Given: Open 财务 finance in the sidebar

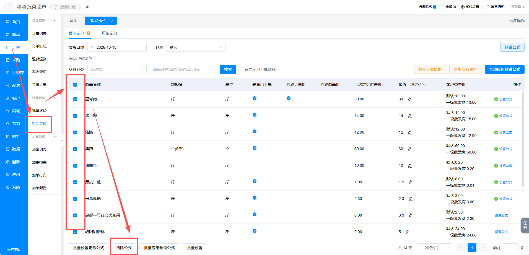Looking at the screenshot, I should click(x=14, y=136).
